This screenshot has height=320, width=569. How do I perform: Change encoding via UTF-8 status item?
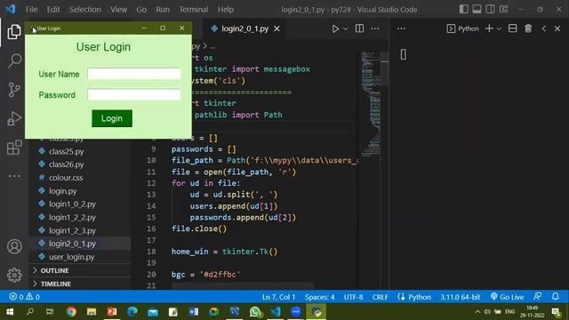(x=353, y=297)
